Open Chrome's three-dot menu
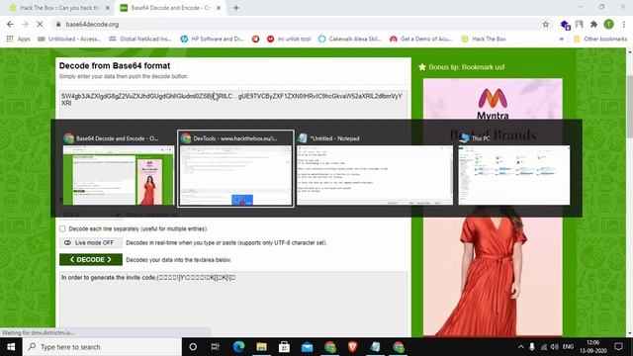The image size is (633, 356). (x=624, y=24)
